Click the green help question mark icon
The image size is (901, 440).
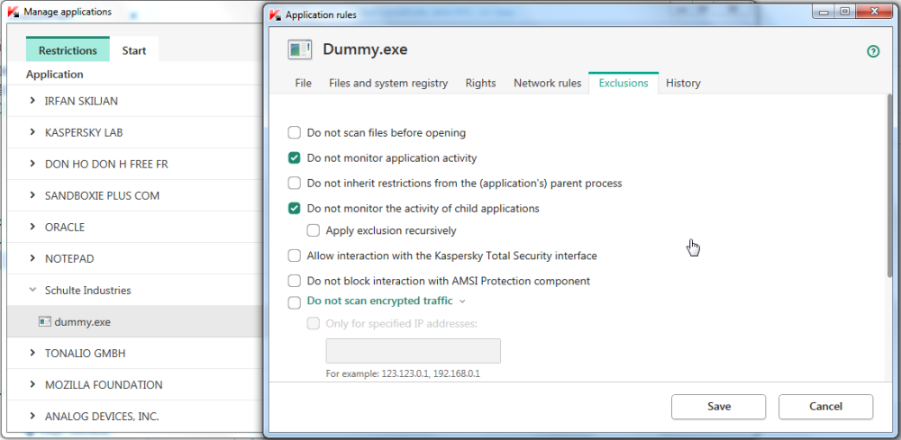coord(872,51)
